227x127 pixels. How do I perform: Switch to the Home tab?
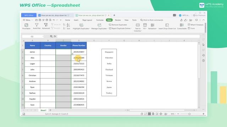67,20
